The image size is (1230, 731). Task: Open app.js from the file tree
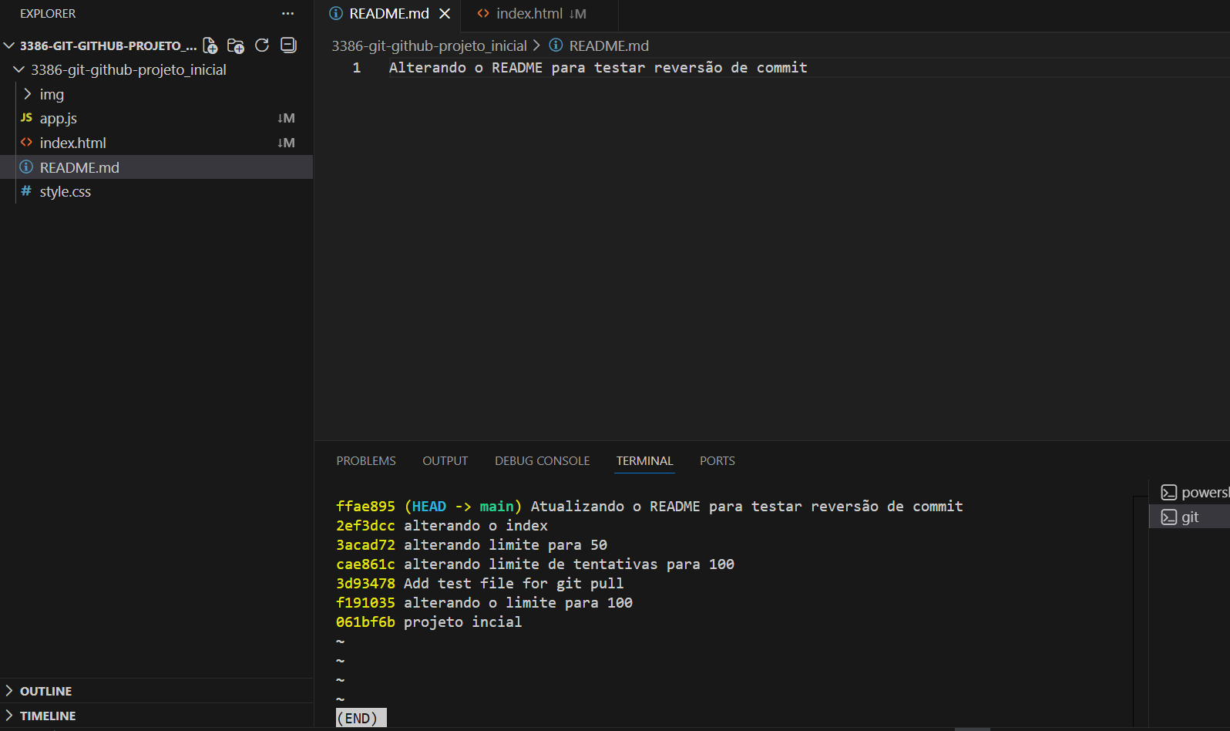click(59, 119)
